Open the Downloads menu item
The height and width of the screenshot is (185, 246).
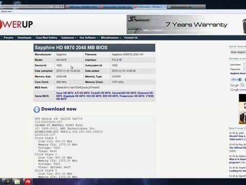pyautogui.click(x=25, y=38)
